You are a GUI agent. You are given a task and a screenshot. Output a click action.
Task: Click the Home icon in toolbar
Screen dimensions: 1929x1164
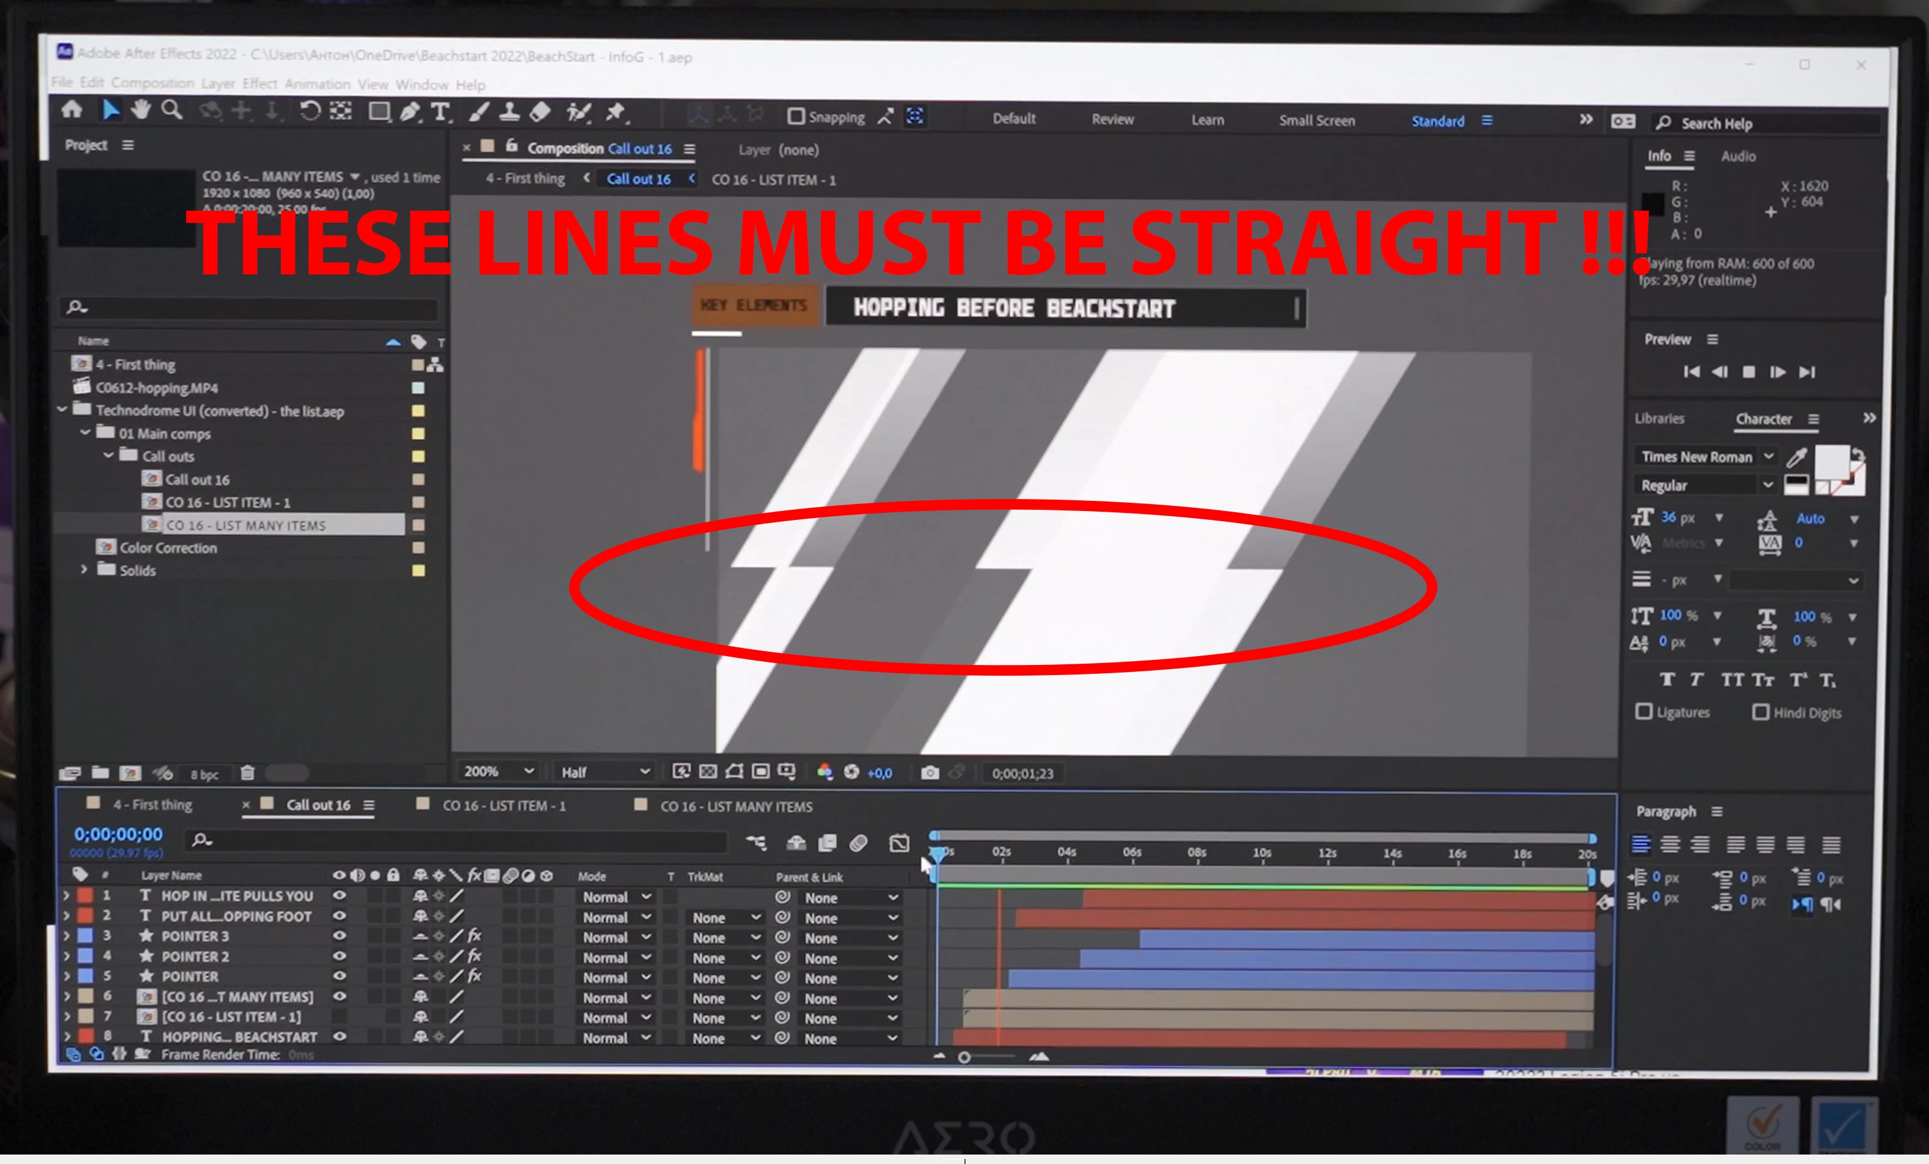[72, 110]
